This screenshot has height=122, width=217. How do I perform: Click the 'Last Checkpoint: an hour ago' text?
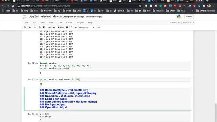(72, 17)
